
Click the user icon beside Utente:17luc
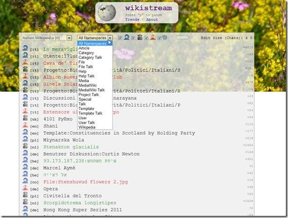point(25,55)
